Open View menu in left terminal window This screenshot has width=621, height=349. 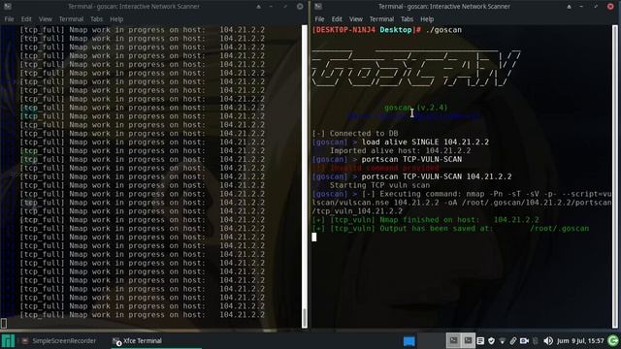point(46,19)
